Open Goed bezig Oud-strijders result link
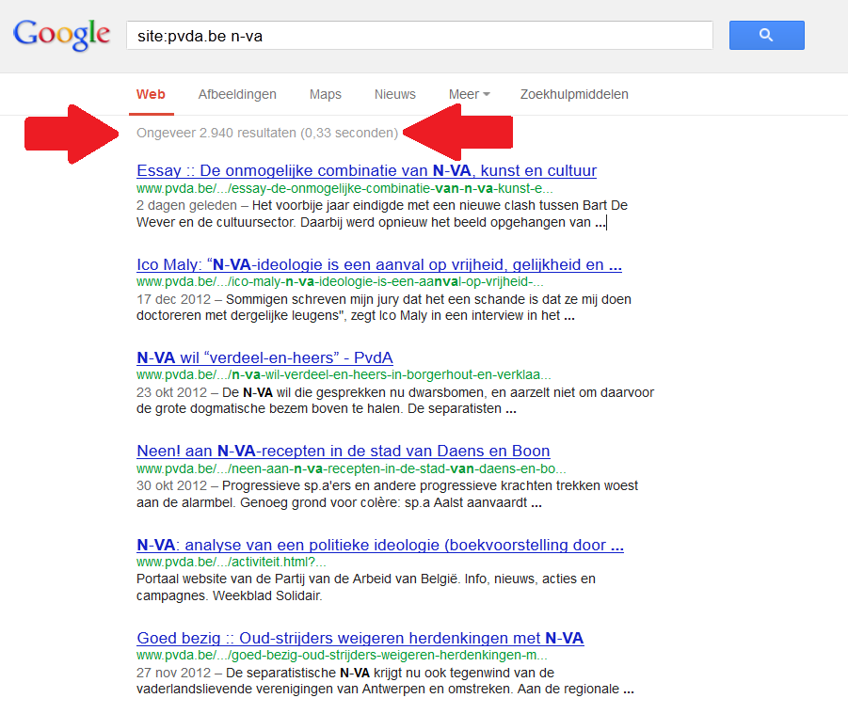The height and width of the screenshot is (714, 848). [360, 638]
